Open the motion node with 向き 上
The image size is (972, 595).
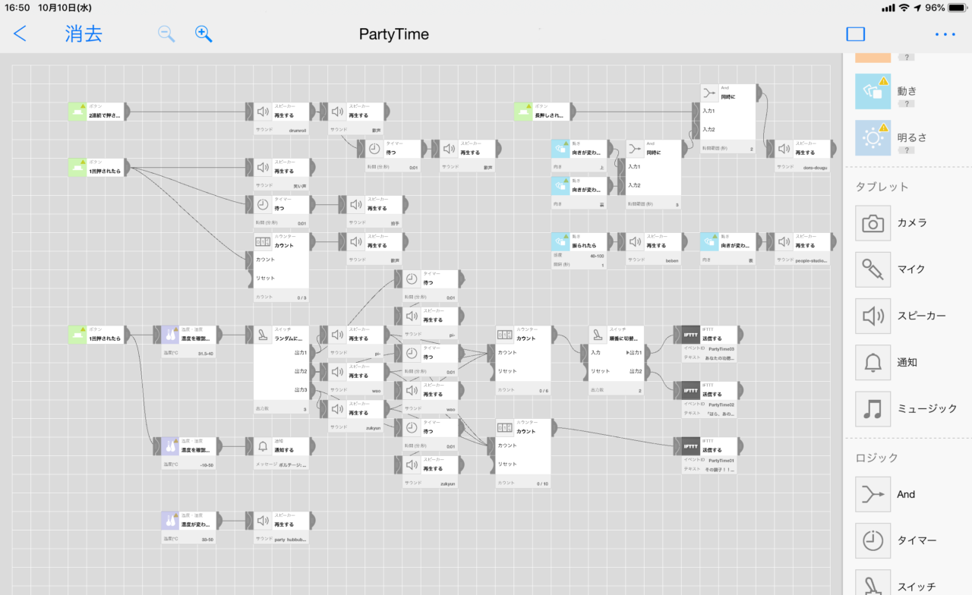pos(579,156)
